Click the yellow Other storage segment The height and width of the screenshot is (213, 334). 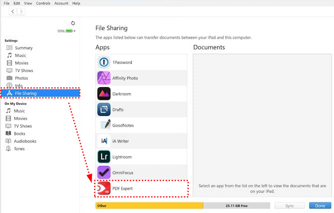149,206
